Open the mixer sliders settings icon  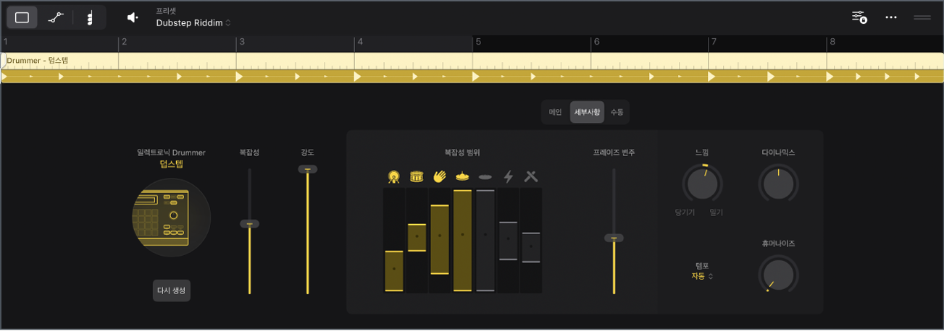pyautogui.click(x=859, y=17)
